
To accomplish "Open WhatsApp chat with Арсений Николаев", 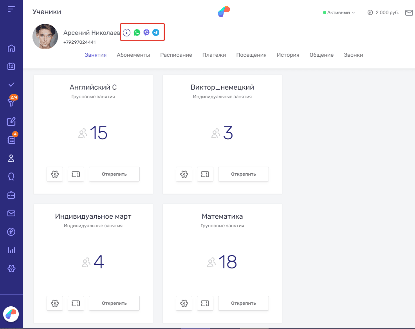I will pos(137,32).
